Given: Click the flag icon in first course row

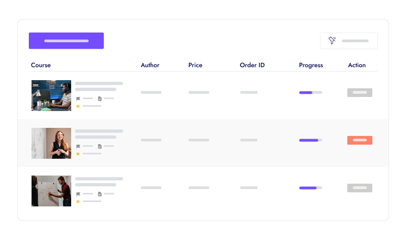Looking at the screenshot, I should point(78,99).
